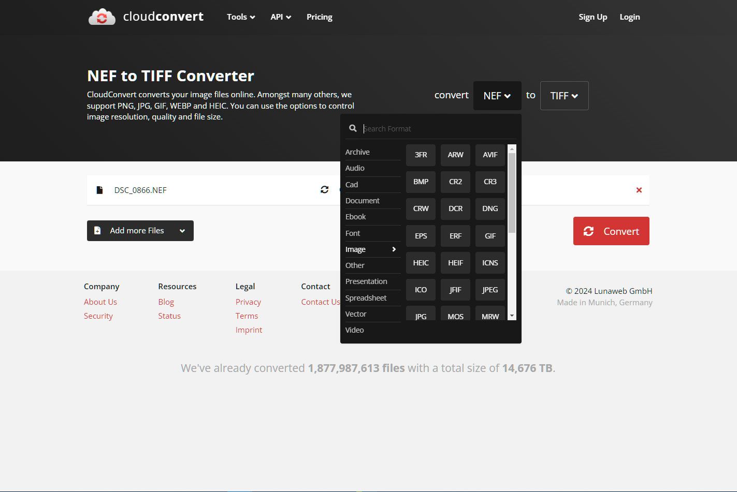
Task: Choose the MOS format
Action: click(455, 314)
